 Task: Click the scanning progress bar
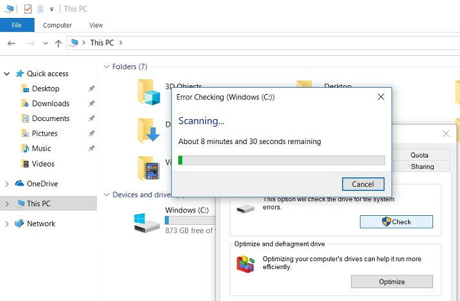[282, 160]
